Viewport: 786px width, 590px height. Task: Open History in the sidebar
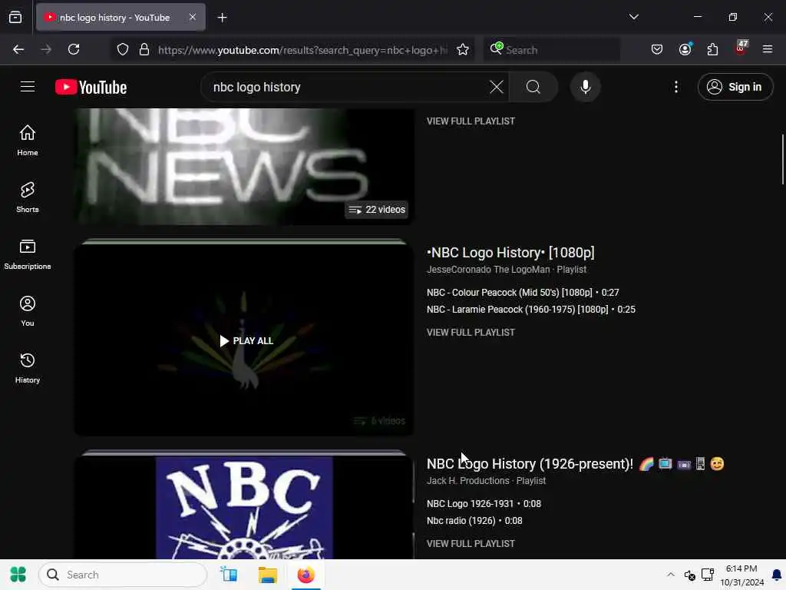[x=28, y=368]
